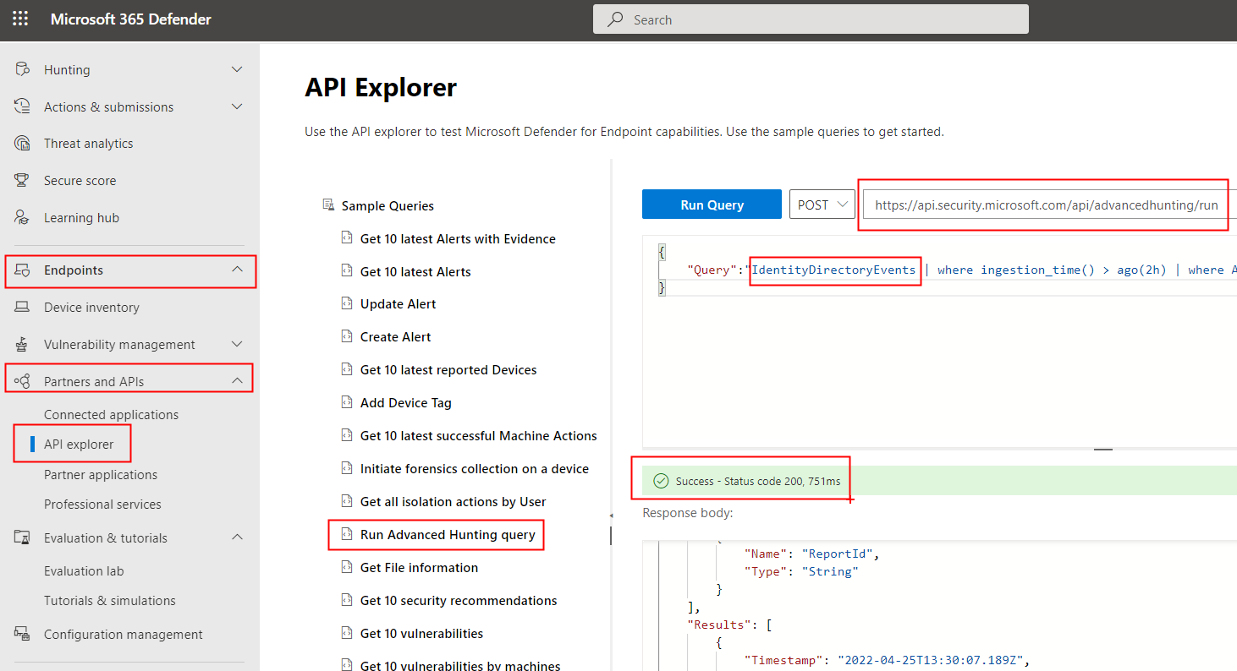Image resolution: width=1237 pixels, height=671 pixels.
Task: Click the Timestamp value in response results
Action: 931,660
